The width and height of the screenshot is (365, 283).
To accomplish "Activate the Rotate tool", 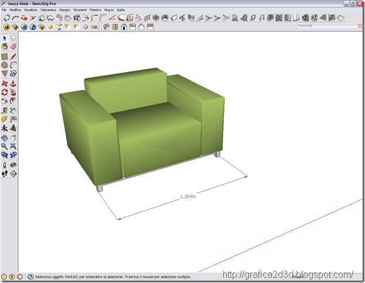I will click(5, 92).
